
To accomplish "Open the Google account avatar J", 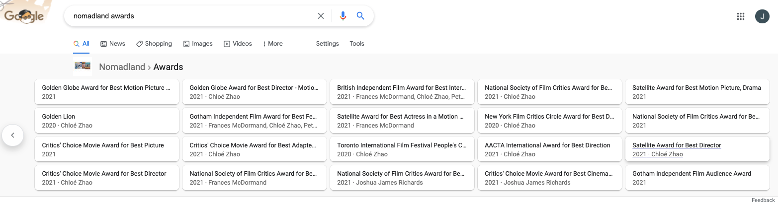I will 762,16.
